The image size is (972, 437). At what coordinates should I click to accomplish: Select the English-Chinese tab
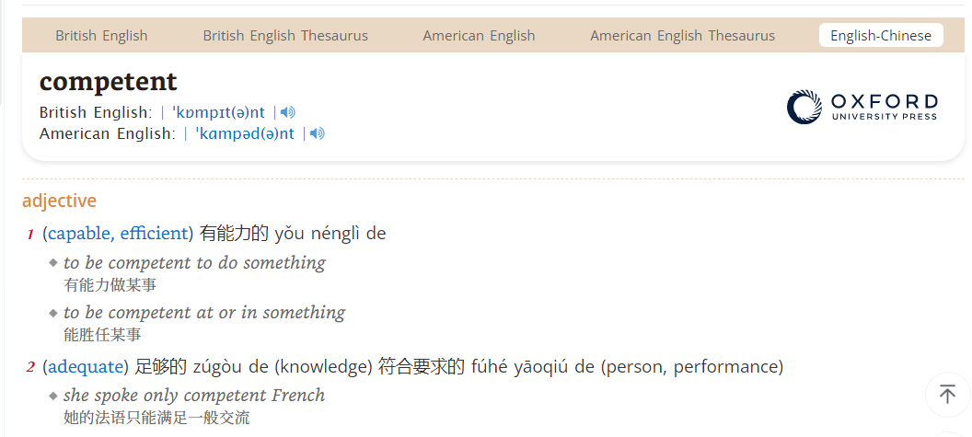point(881,35)
